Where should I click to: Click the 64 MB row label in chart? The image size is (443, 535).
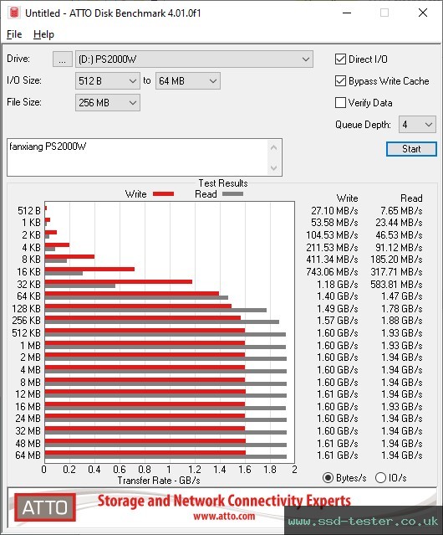pos(28,455)
